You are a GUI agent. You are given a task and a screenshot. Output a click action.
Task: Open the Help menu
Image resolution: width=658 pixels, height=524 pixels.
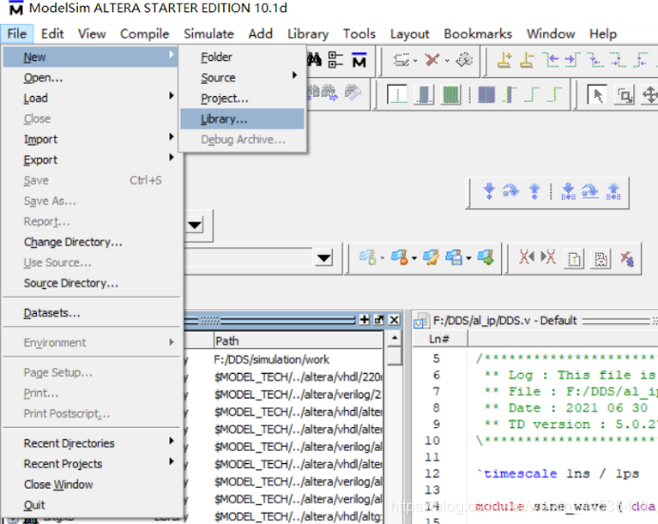603,33
